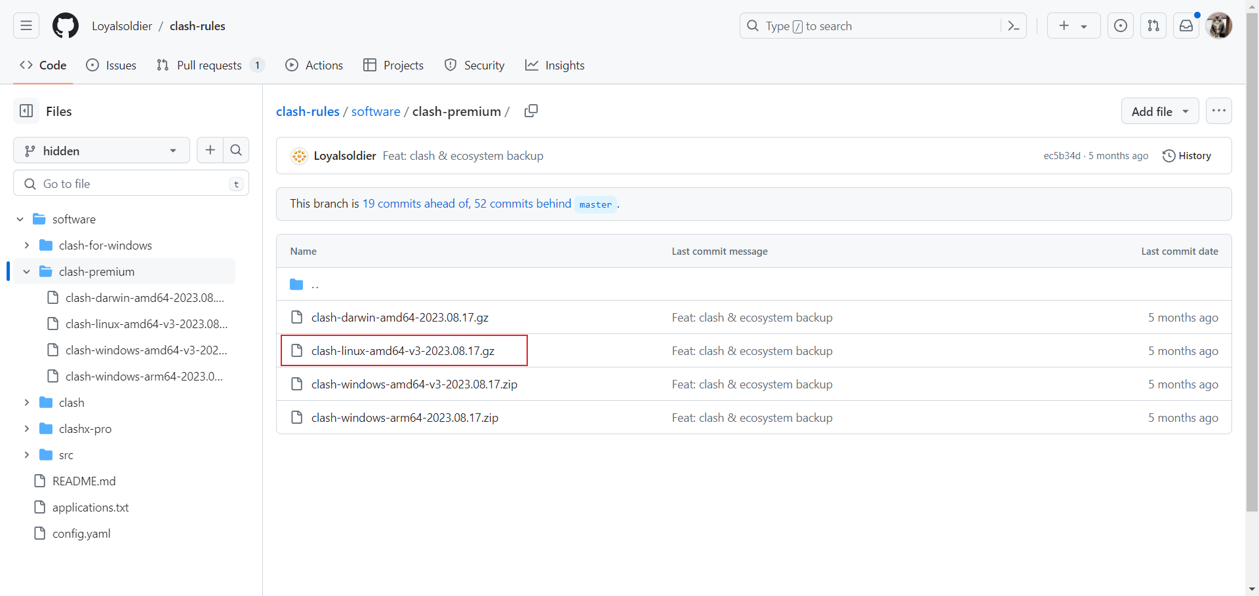Switch to the Code tab
This screenshot has width=1259, height=596.
click(x=43, y=65)
